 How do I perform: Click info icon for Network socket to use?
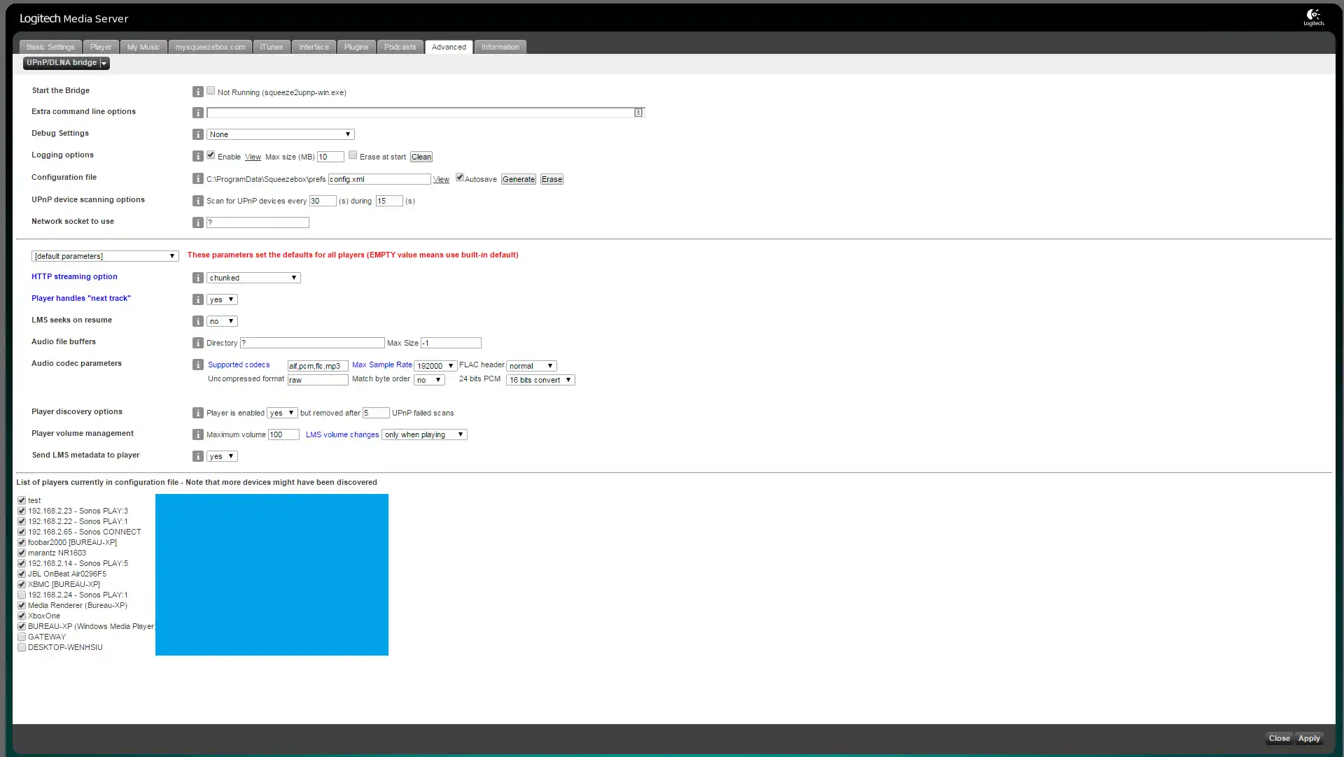click(x=198, y=222)
